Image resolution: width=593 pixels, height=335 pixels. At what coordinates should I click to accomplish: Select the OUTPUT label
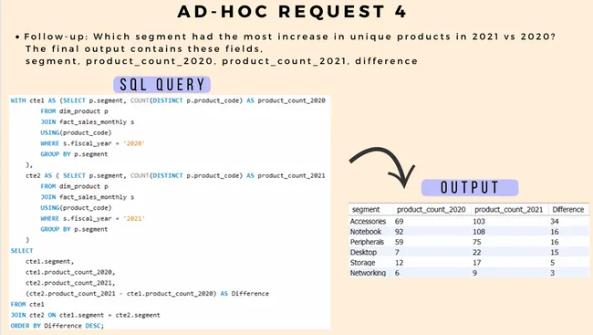coord(470,188)
